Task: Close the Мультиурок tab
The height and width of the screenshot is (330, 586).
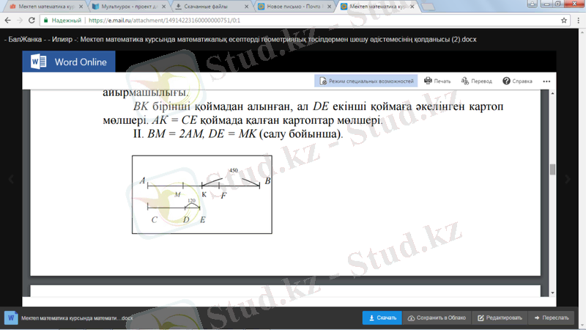Action: coord(163,7)
